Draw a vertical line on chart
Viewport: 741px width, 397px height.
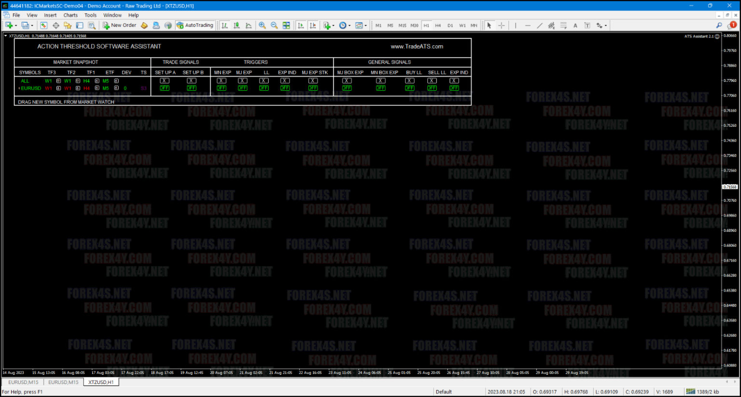(x=515, y=26)
